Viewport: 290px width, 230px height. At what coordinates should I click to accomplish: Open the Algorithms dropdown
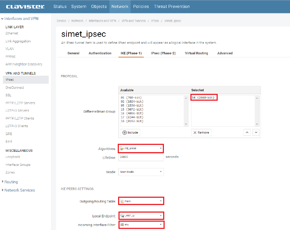click(141, 148)
